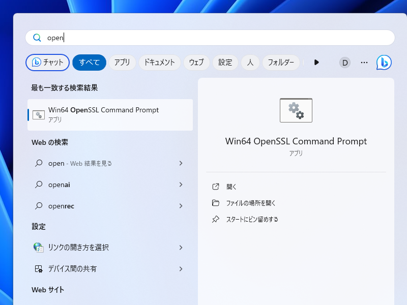Screen dimensions: 407x305
Task: Click the D account avatar
Action: point(345,63)
